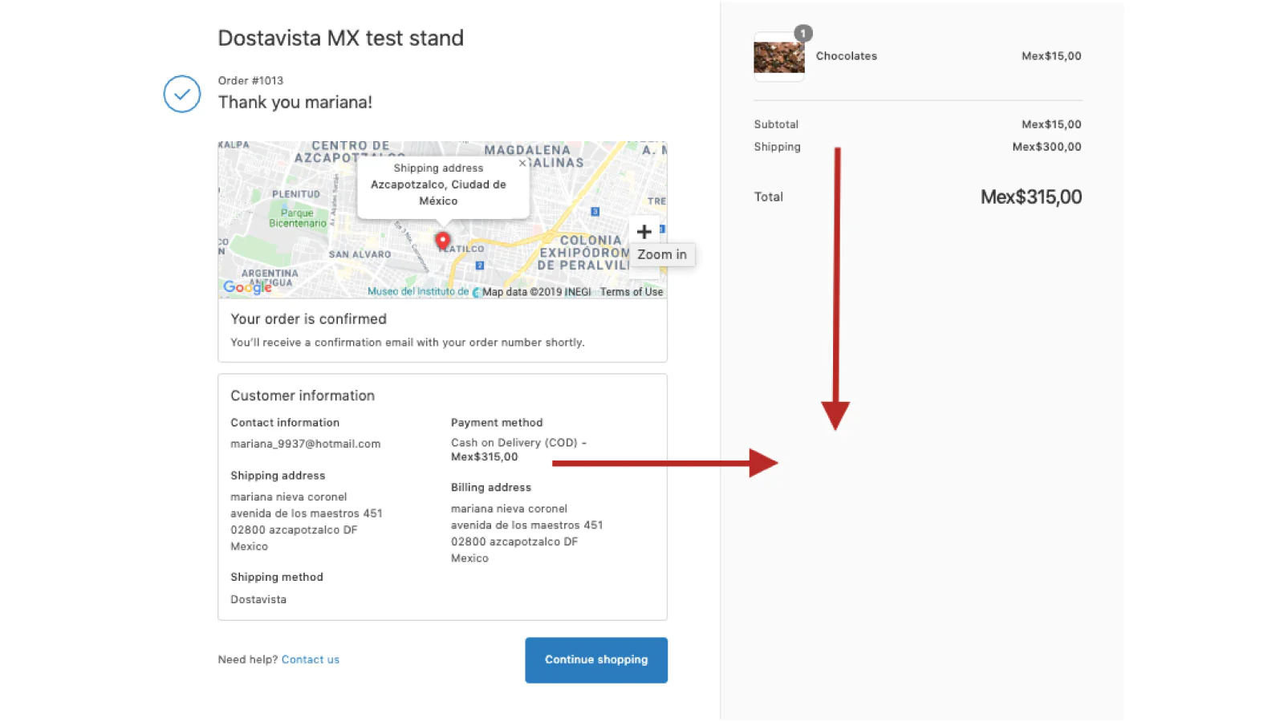
Task: Close the shipping address map popup
Action: point(522,163)
